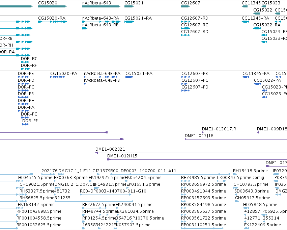Screen dimensions: 287x230
Task: Click the CG15020-RA transcript label
Action: [52, 18]
